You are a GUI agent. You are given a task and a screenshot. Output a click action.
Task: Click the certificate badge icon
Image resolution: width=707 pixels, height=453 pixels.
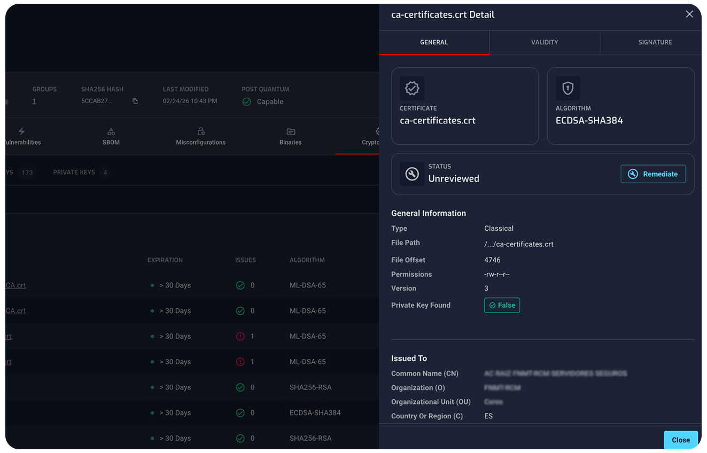click(412, 89)
